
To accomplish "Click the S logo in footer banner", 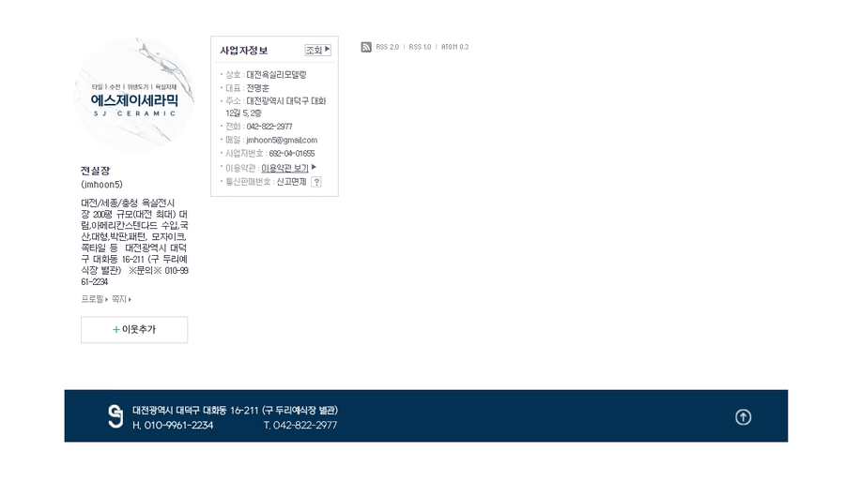I will coord(115,416).
